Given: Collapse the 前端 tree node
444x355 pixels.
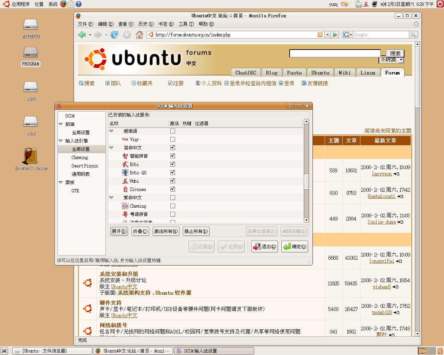Looking at the screenshot, I should tap(61, 124).
